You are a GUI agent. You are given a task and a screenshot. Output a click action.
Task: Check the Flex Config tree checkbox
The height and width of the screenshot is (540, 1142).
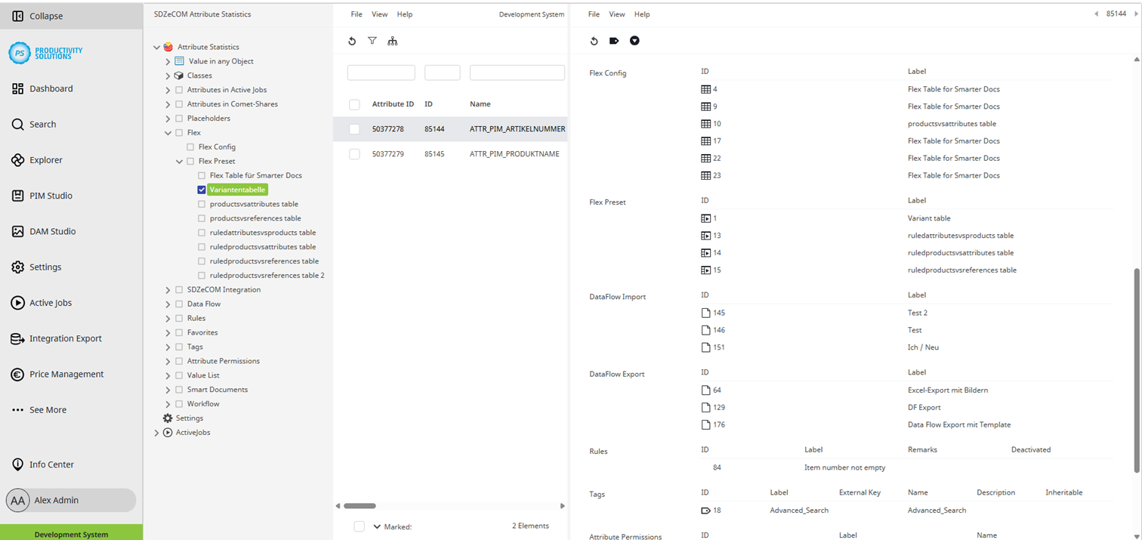[190, 147]
